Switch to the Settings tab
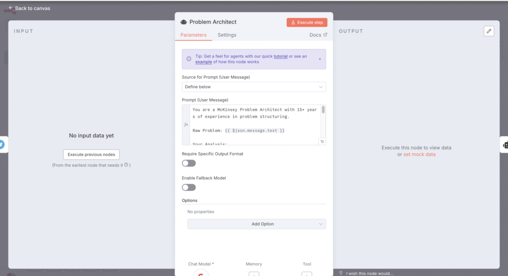The image size is (508, 276). (x=227, y=35)
